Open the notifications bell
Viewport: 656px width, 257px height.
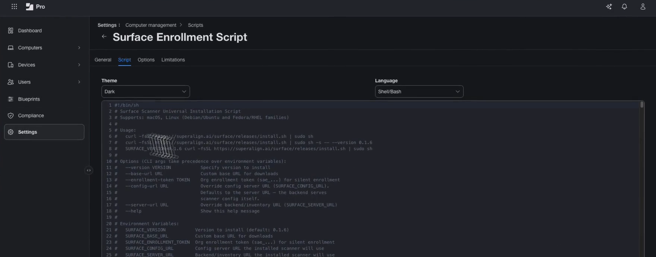(x=624, y=7)
